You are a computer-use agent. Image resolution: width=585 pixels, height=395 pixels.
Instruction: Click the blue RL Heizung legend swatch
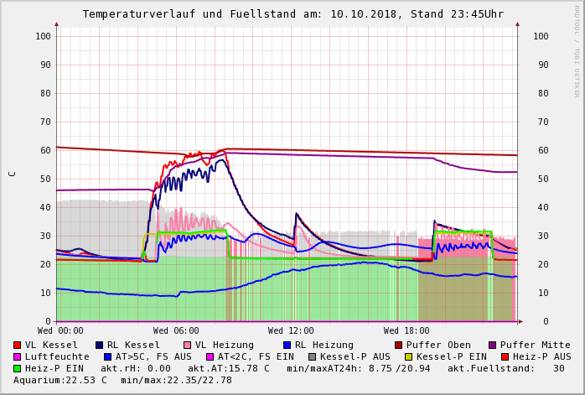287,345
